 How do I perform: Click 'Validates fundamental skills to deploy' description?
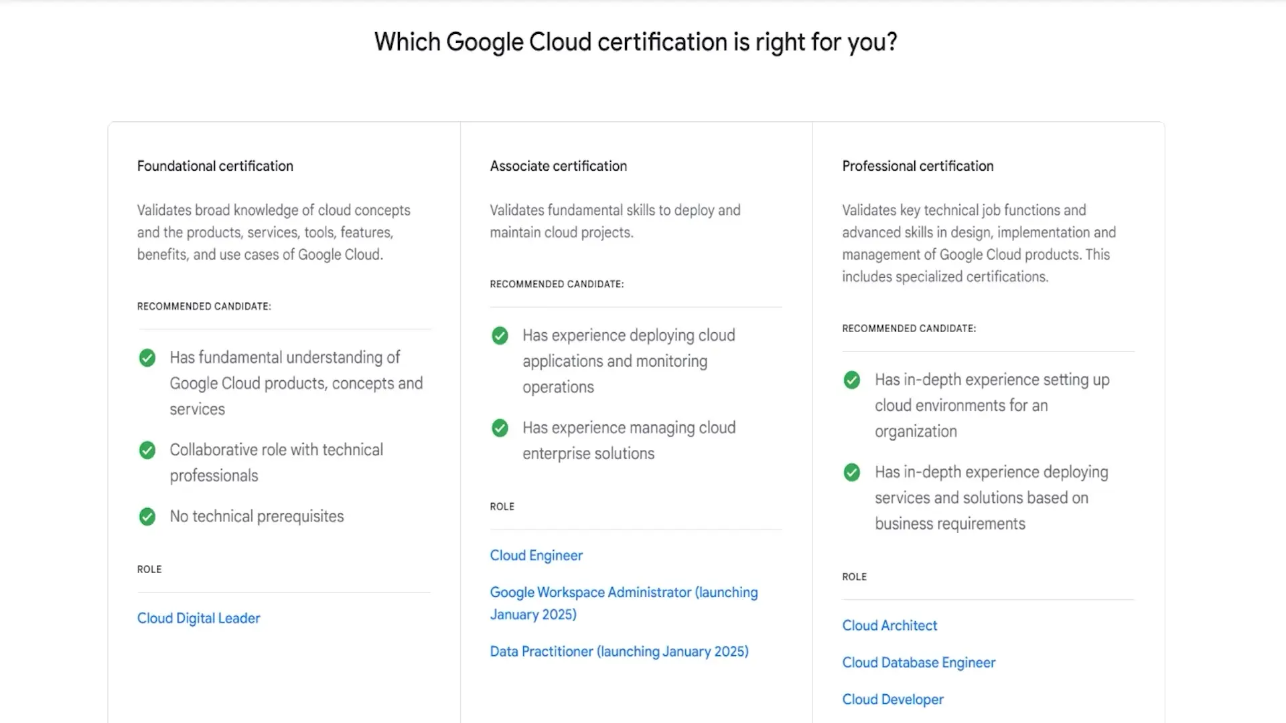(615, 221)
